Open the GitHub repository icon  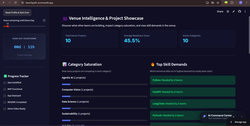[x=239, y=11]
